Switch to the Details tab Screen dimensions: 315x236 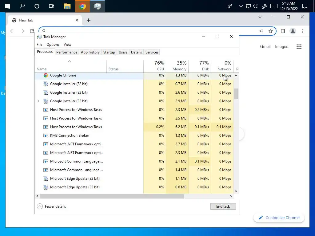pyautogui.click(x=136, y=52)
